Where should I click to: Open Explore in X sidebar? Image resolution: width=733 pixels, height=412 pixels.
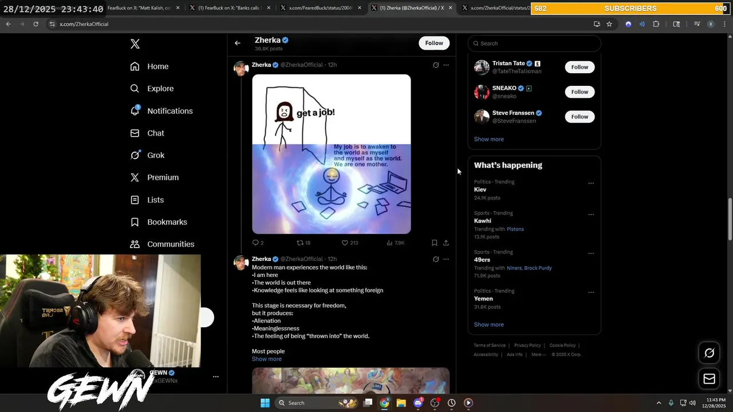(x=152, y=89)
